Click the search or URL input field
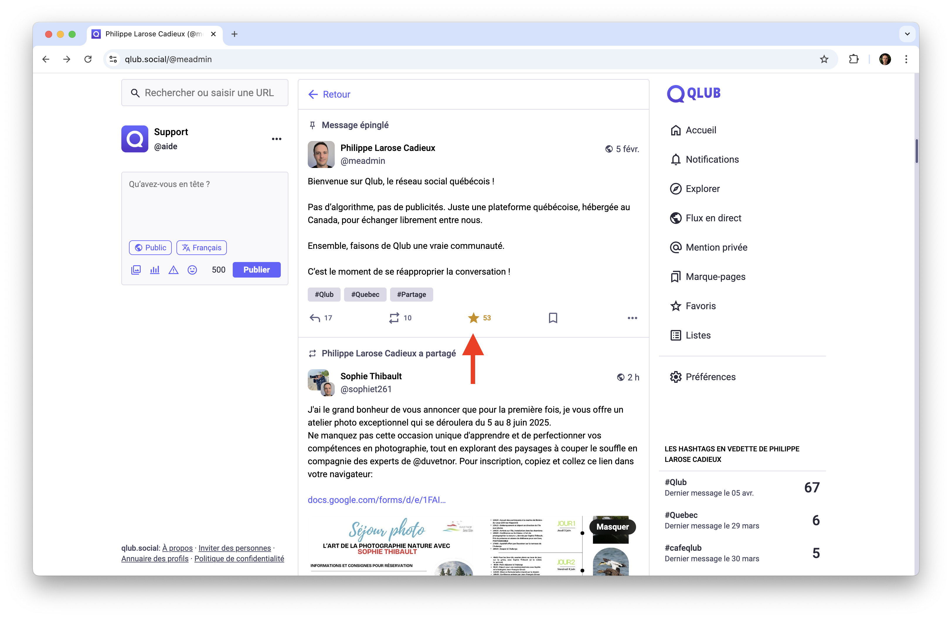The image size is (952, 619). (x=204, y=93)
